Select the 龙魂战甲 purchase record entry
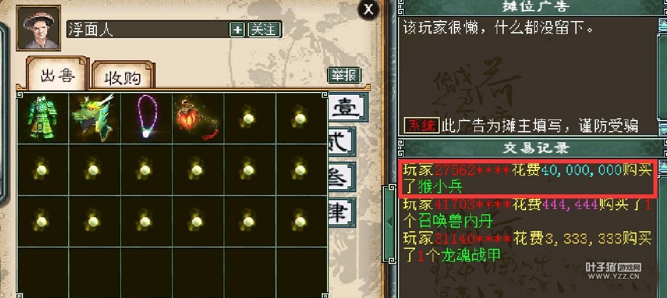This screenshot has width=667, height=298. (x=527, y=247)
